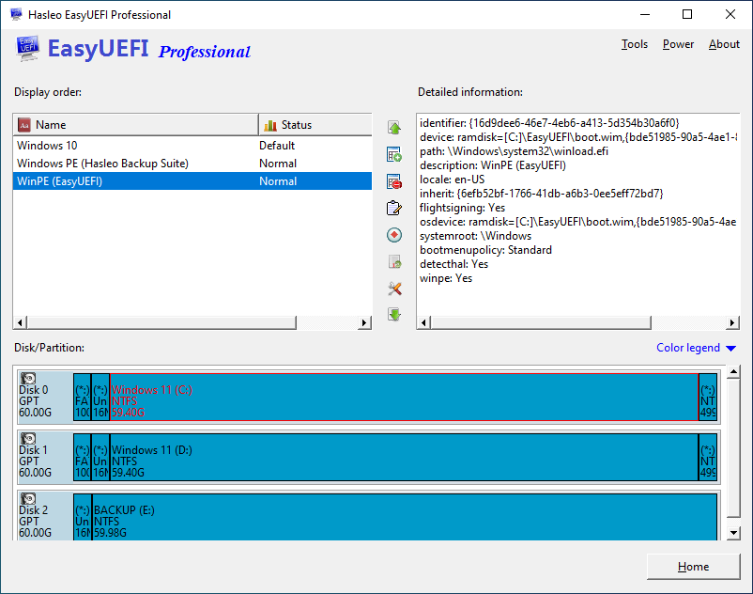
Task: Click the description: WinPE (EasyUEFI) line
Action: [493, 165]
